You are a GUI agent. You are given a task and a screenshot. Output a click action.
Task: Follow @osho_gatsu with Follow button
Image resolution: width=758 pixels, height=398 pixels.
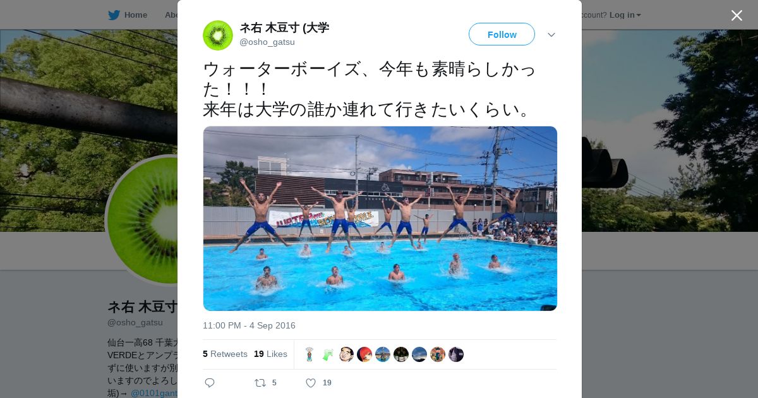coord(502,34)
